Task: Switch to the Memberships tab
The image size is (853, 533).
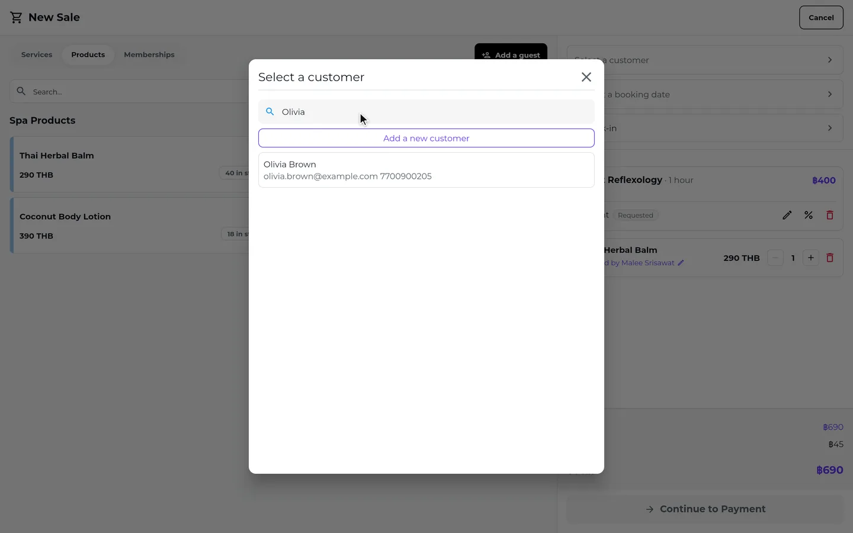Action: (149, 54)
